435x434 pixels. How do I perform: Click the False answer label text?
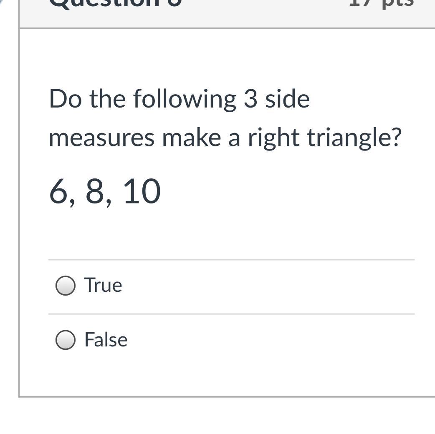click(106, 340)
